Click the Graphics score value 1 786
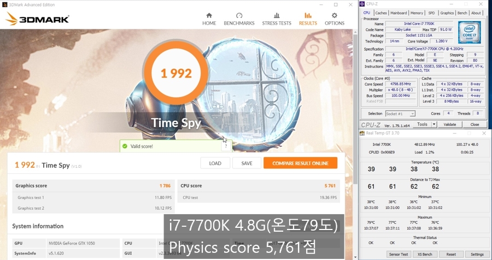This screenshot has height=260, width=492. pyautogui.click(x=165, y=185)
